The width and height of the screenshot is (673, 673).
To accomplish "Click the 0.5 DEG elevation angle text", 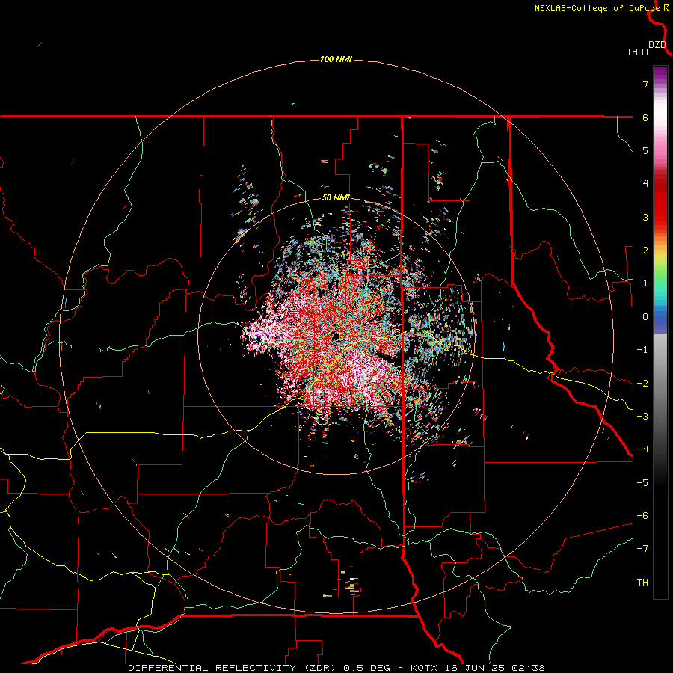I will click(x=366, y=668).
